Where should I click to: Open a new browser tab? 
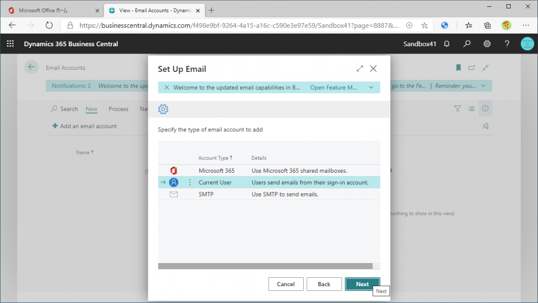pos(211,11)
